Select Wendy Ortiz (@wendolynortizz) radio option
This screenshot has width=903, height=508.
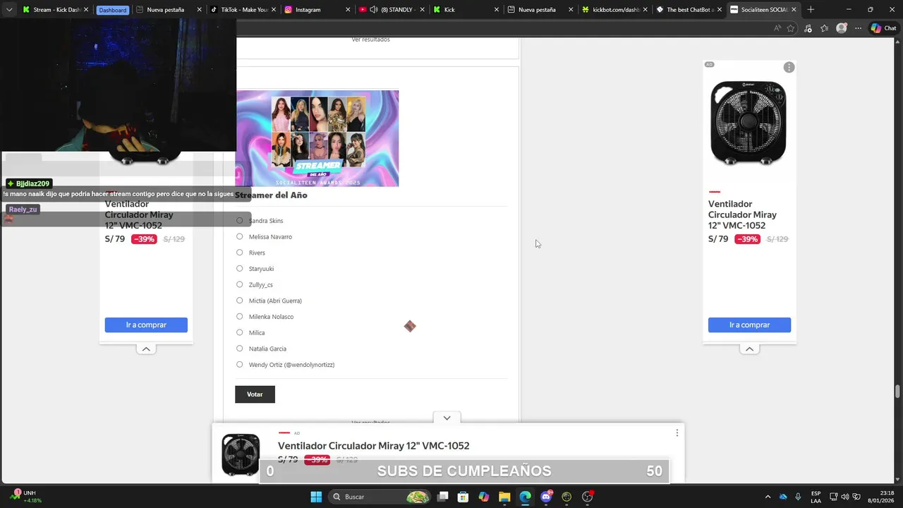point(239,365)
